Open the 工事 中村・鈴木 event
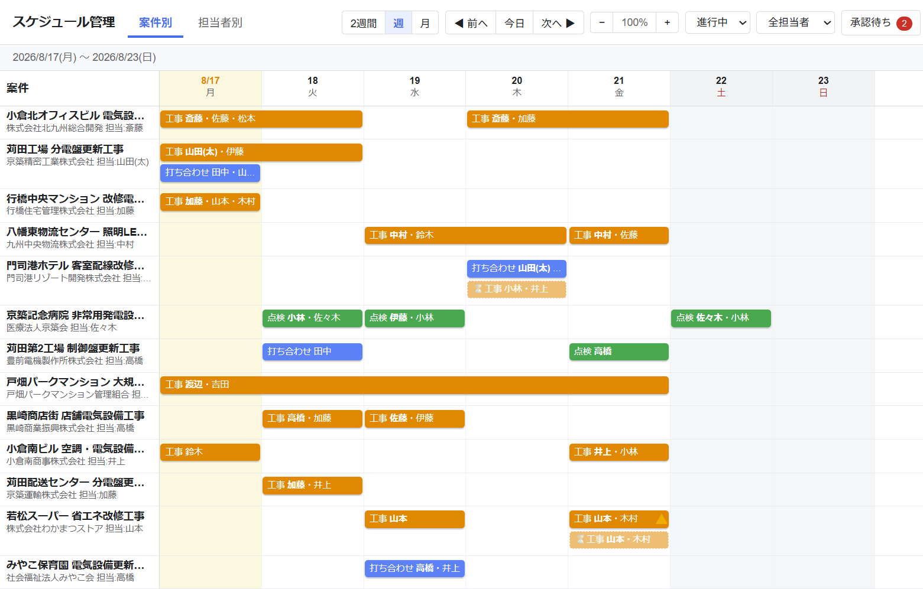 point(465,235)
